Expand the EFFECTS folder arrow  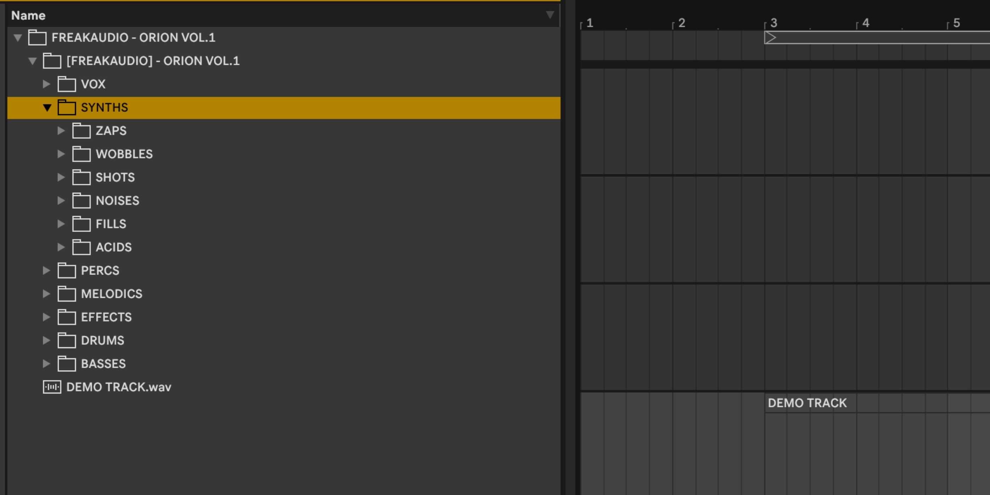point(46,317)
